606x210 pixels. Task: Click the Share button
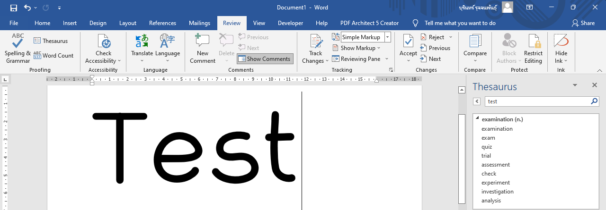pyautogui.click(x=583, y=23)
